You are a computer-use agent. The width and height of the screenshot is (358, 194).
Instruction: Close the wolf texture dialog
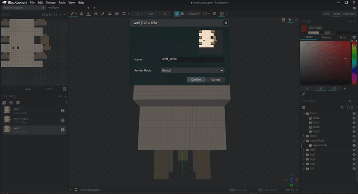[x=226, y=22]
